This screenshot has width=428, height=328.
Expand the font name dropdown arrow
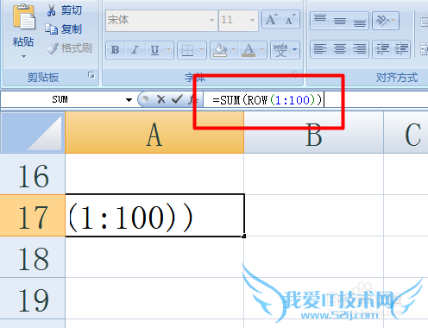[x=212, y=20]
